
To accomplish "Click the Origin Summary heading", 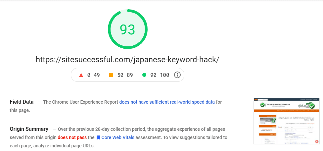I will tap(29, 129).
